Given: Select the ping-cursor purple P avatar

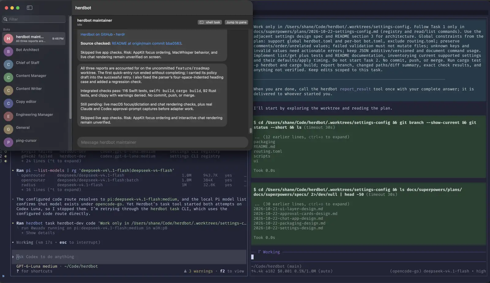Looking at the screenshot, I should (x=8, y=142).
